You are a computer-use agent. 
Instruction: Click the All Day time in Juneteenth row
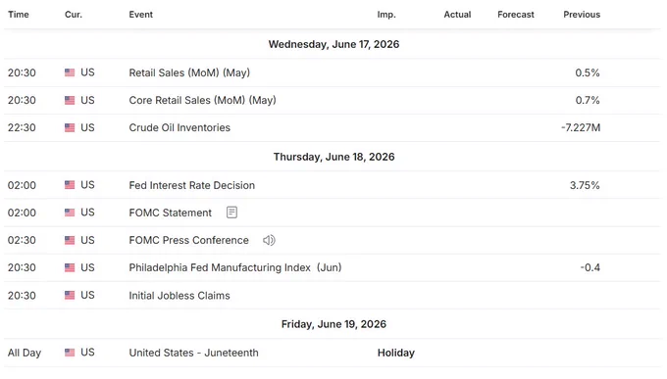coord(25,353)
